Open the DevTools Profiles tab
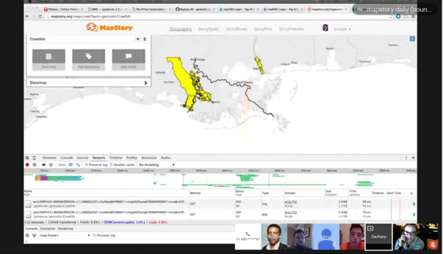 point(132,158)
